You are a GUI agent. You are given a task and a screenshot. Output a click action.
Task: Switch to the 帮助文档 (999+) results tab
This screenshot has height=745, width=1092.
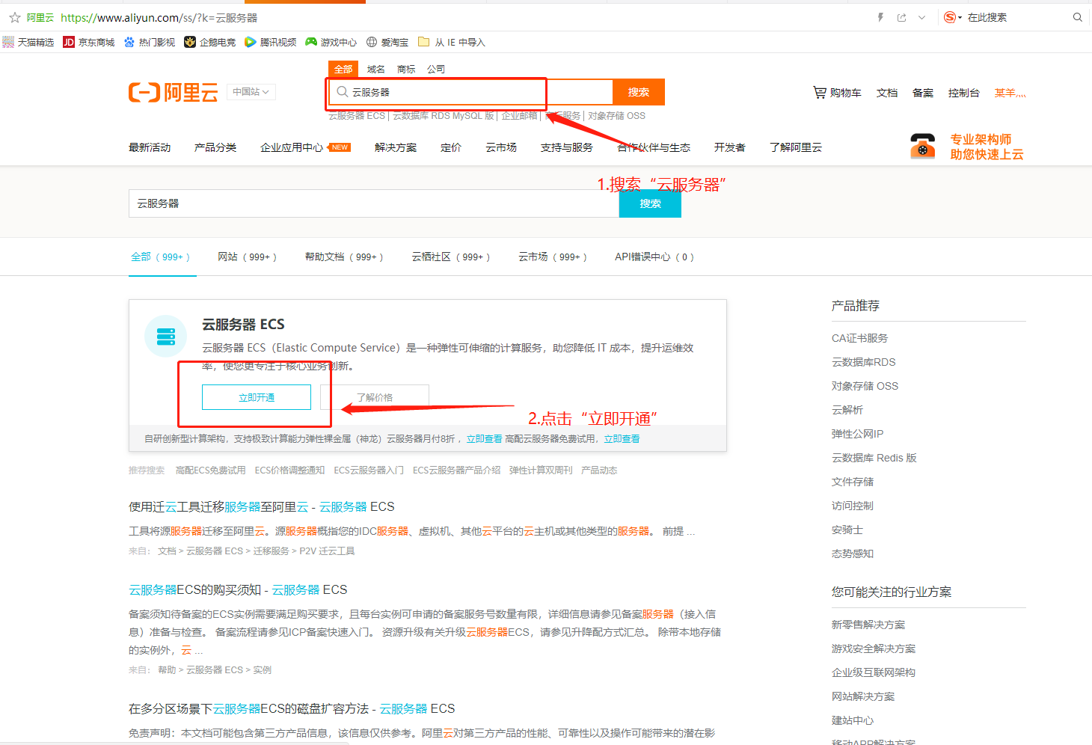[344, 257]
